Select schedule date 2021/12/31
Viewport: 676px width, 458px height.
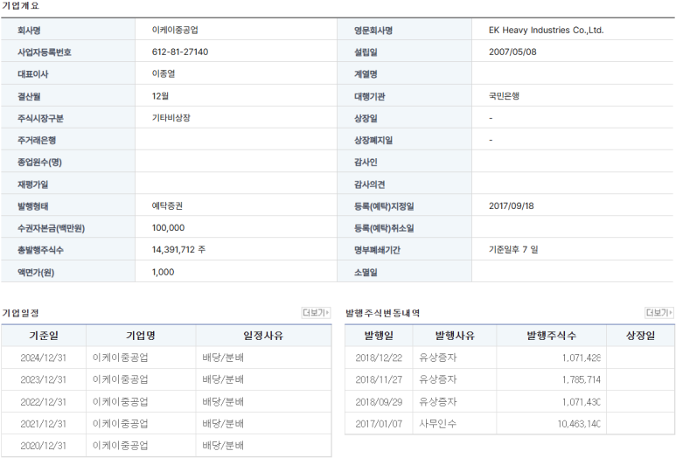coord(43,424)
